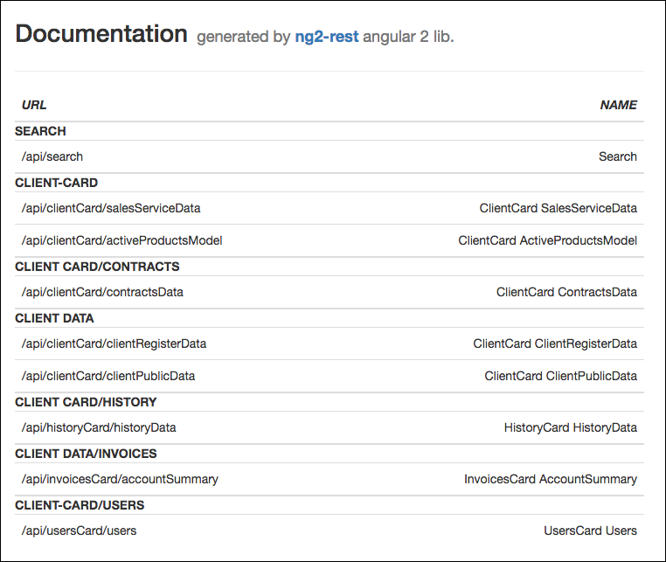
Task: Select the HistoryCard HistoryData name
Action: pyautogui.click(x=570, y=427)
